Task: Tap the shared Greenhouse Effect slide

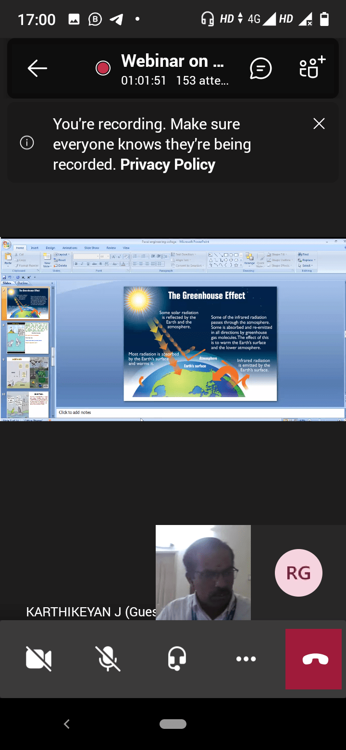Action: [200, 344]
